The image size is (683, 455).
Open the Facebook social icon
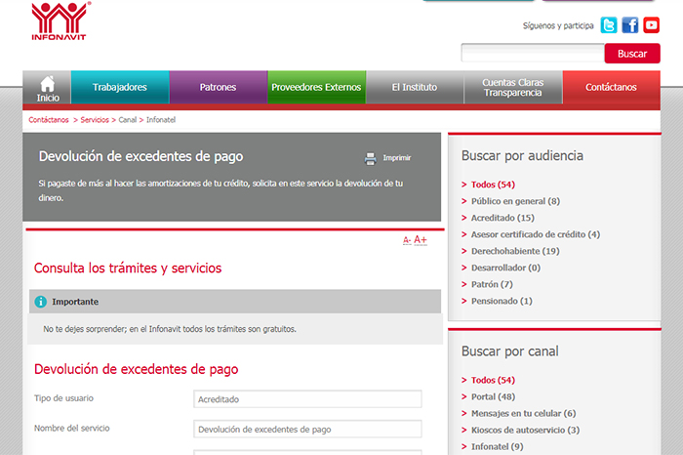click(630, 25)
